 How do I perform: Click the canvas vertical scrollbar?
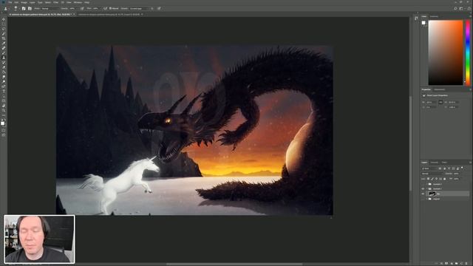point(410,143)
